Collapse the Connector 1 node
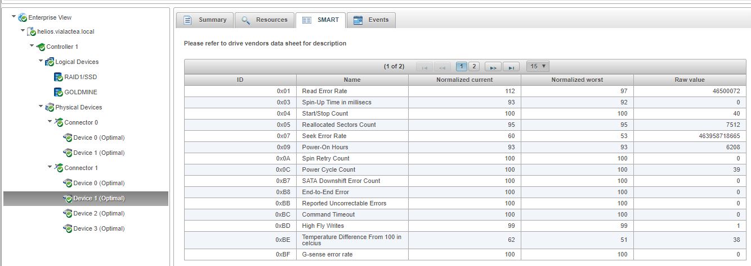 [50, 167]
